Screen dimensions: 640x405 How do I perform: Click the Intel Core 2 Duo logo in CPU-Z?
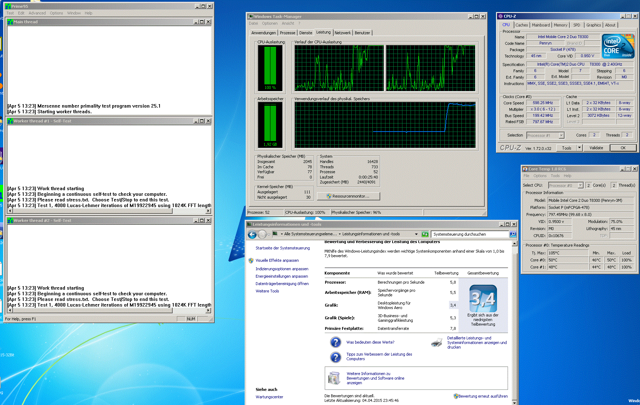[x=618, y=46]
